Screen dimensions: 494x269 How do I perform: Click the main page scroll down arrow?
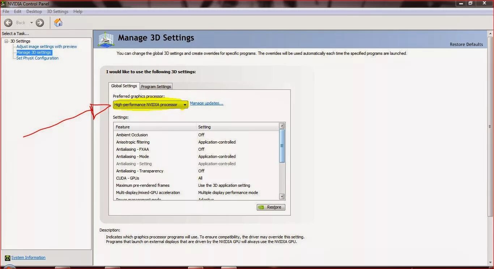point(490,262)
